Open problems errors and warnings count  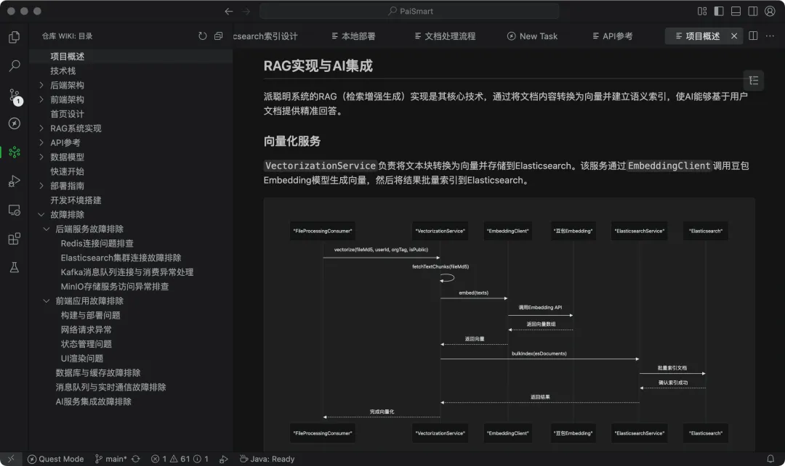[180, 459]
